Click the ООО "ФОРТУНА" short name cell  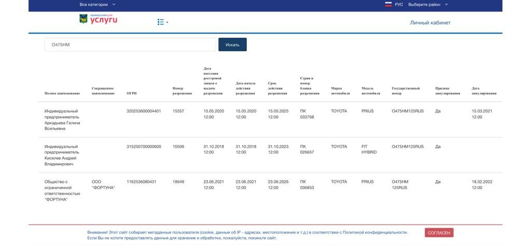pos(103,184)
